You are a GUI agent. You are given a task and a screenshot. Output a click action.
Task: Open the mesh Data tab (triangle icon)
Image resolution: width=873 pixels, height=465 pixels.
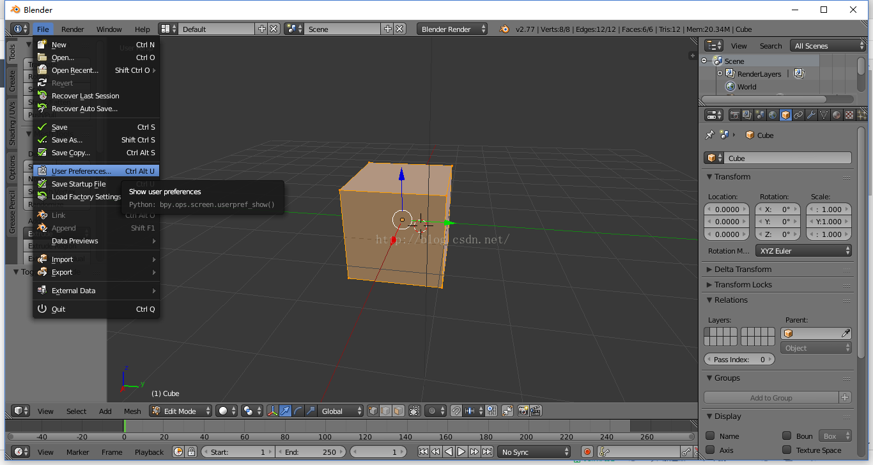[x=824, y=115]
